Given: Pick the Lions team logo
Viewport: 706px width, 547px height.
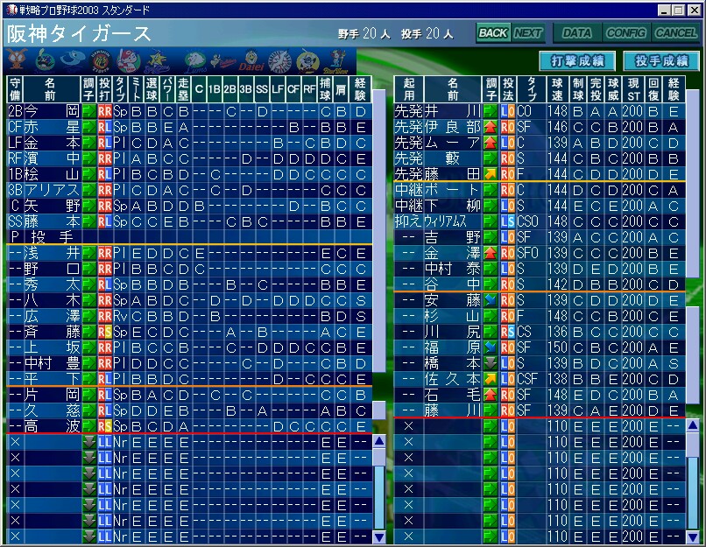Looking at the screenshot, I should pyautogui.click(x=194, y=60).
